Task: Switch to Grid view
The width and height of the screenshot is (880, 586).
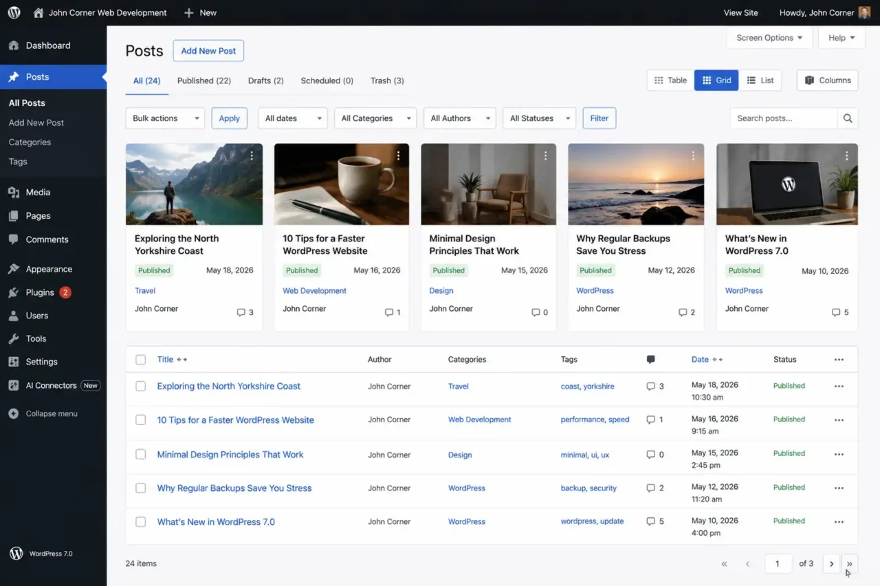Action: (716, 80)
